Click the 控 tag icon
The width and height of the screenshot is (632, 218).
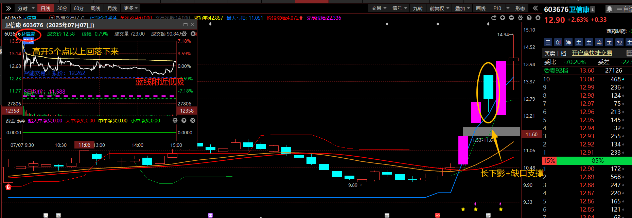point(619,42)
